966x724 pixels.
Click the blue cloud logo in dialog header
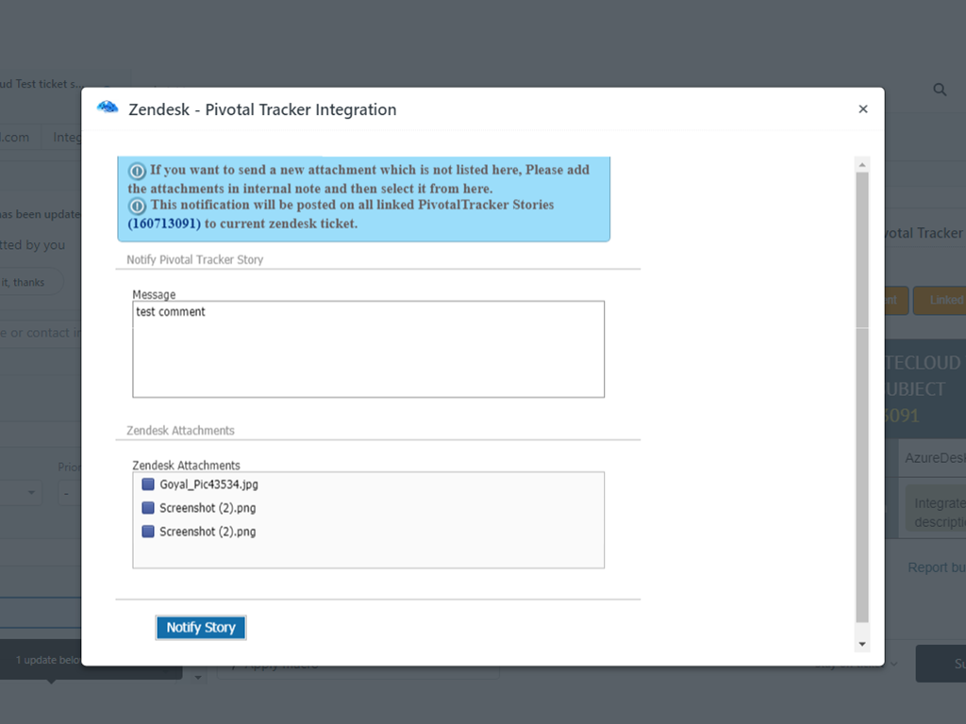pyautogui.click(x=108, y=108)
